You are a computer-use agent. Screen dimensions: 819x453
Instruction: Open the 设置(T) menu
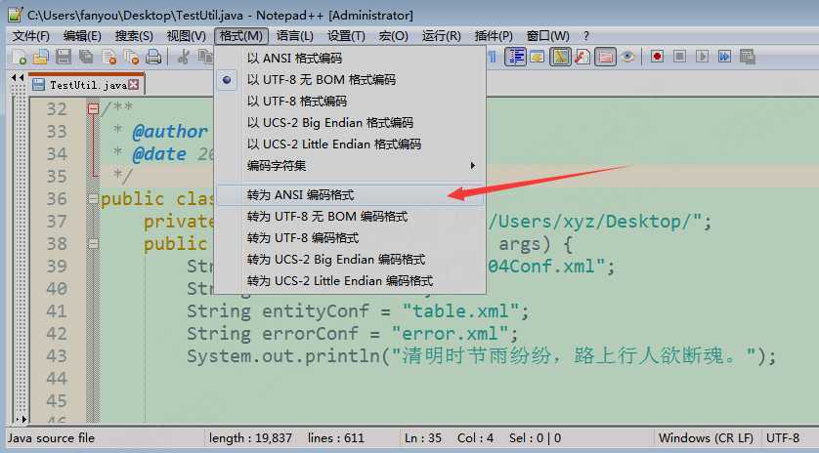pyautogui.click(x=346, y=36)
